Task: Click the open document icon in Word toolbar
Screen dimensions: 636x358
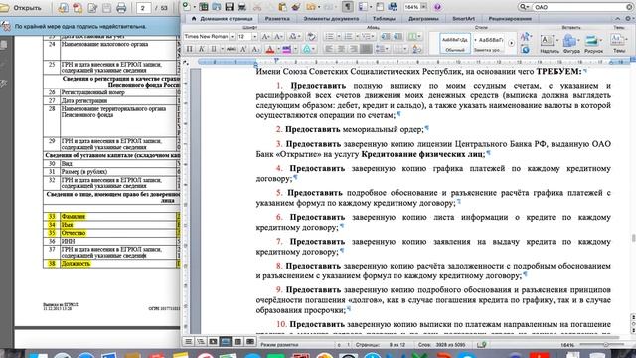Action: coord(217,7)
